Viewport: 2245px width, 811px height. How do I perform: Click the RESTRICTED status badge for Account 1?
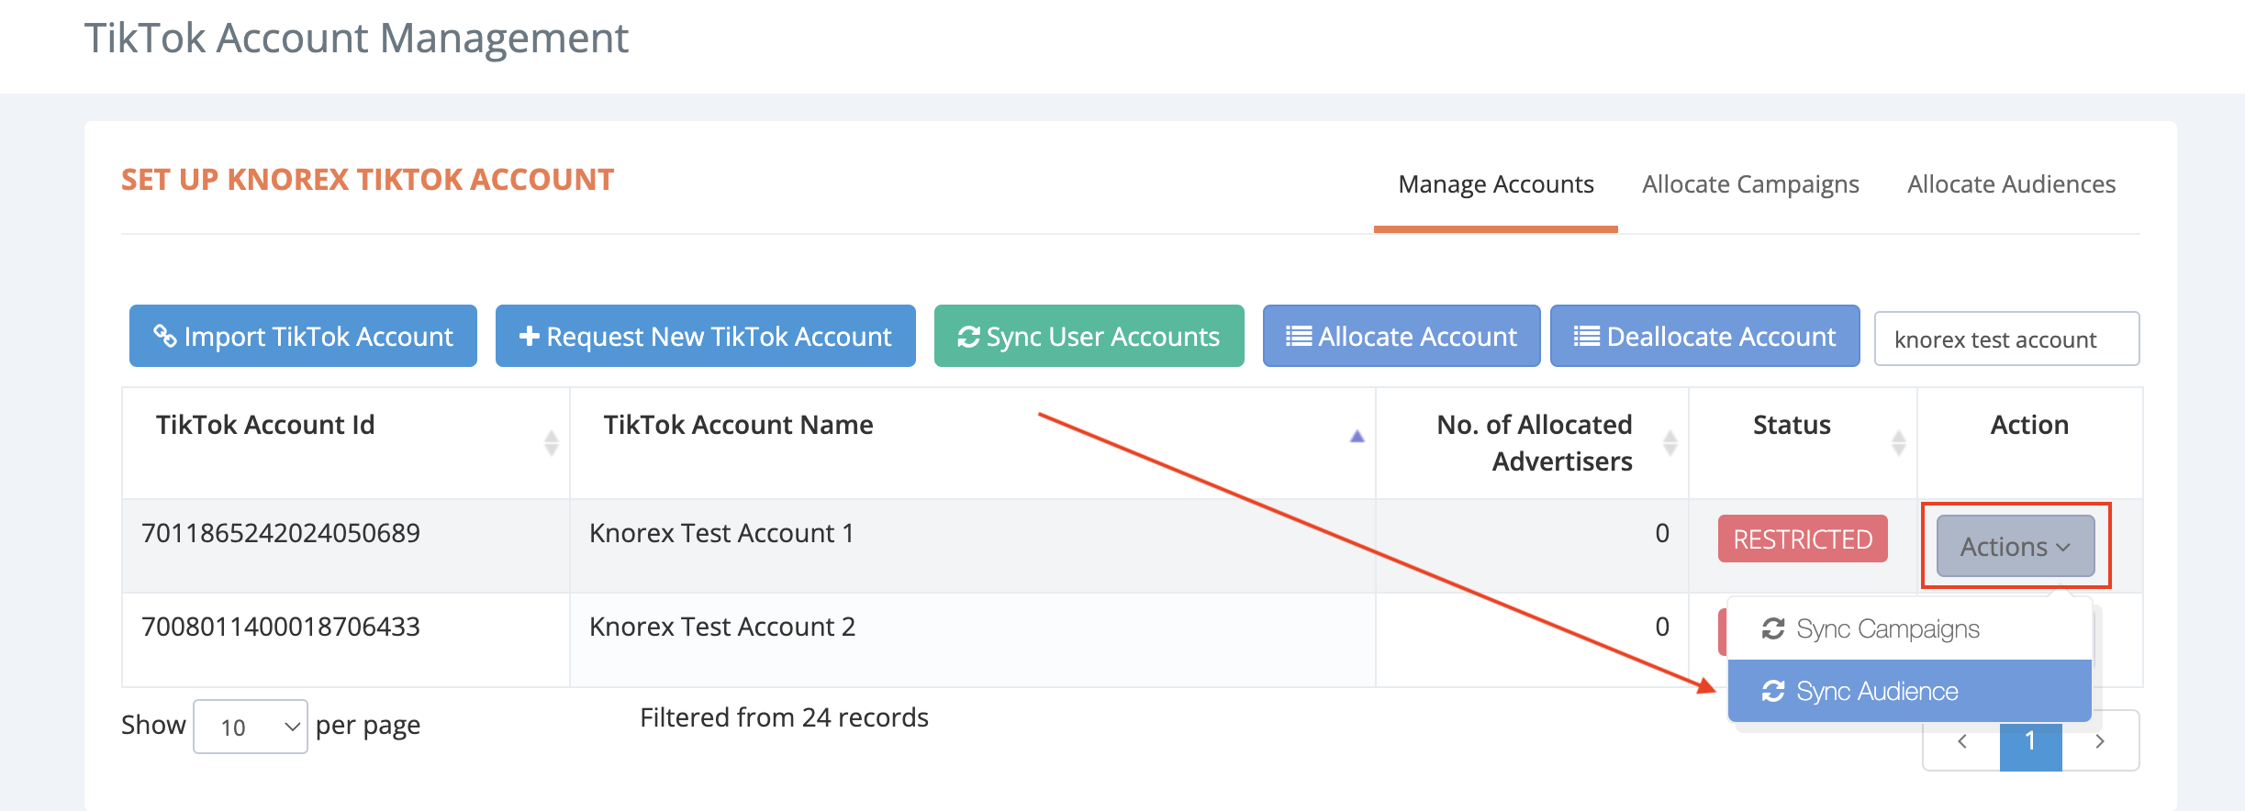point(1803,539)
